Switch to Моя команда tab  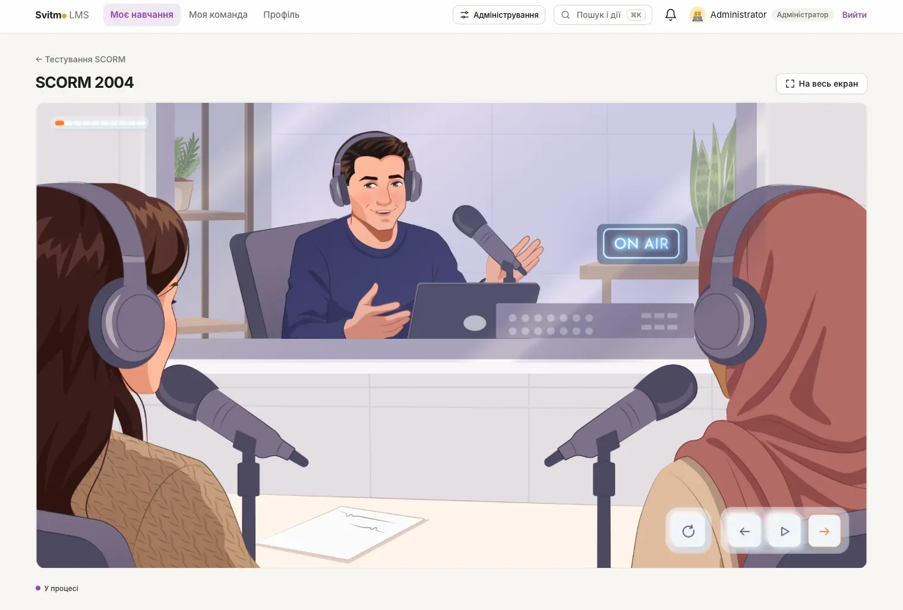pyautogui.click(x=218, y=15)
